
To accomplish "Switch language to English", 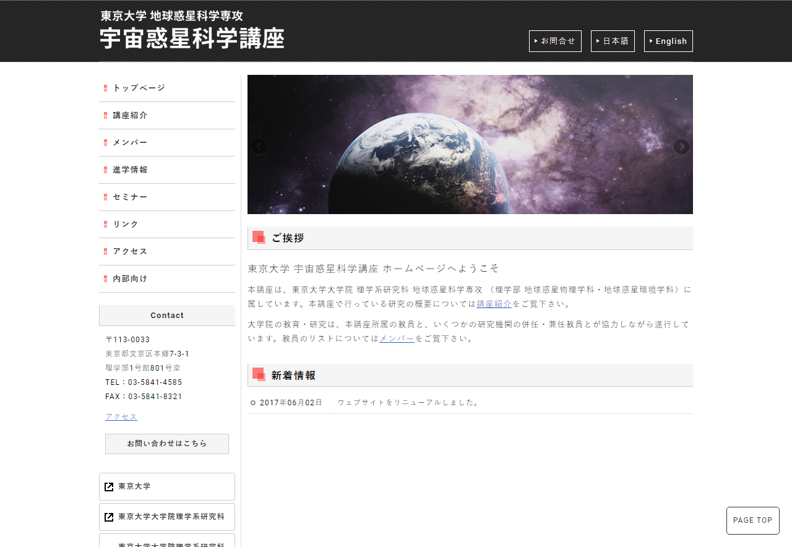I will click(x=668, y=41).
